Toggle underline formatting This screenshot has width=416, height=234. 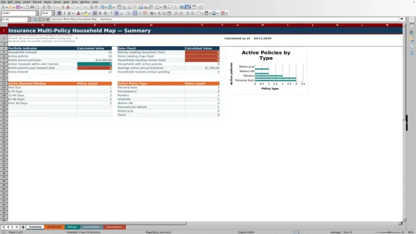[x=69, y=13]
